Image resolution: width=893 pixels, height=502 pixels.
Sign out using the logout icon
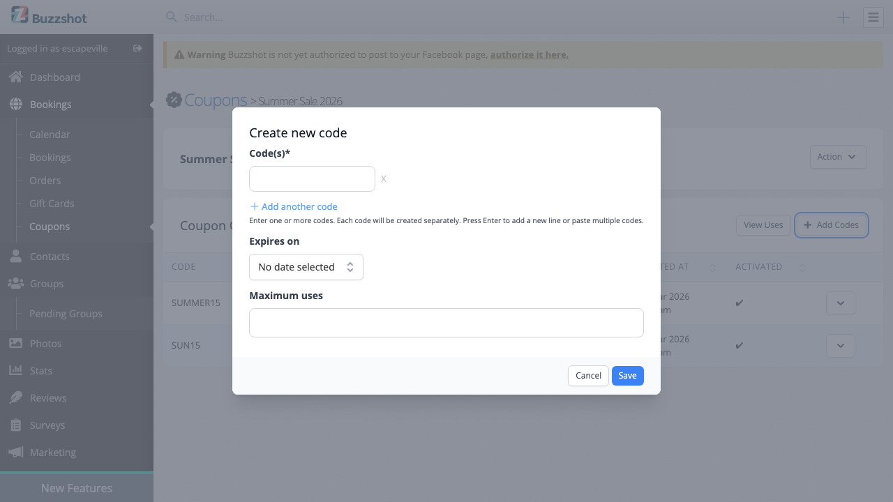point(137,49)
